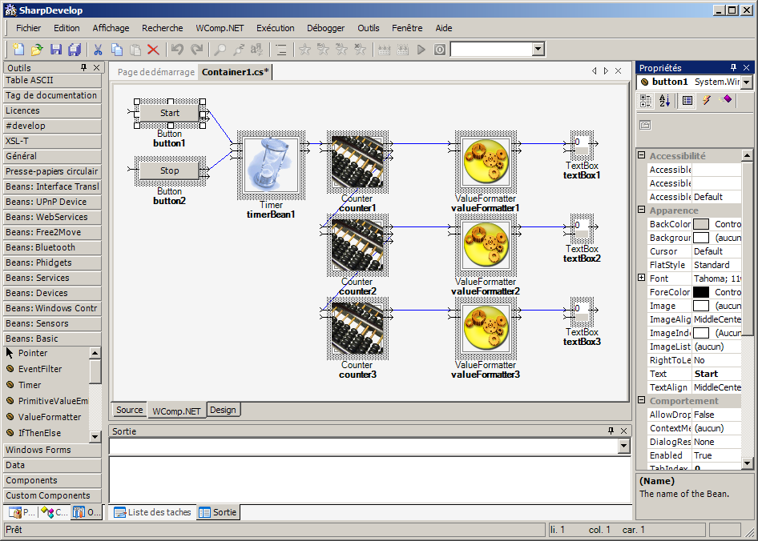This screenshot has width=758, height=541.
Task: Open the Beans: UPnP Device toolbox section
Action: coord(53,202)
